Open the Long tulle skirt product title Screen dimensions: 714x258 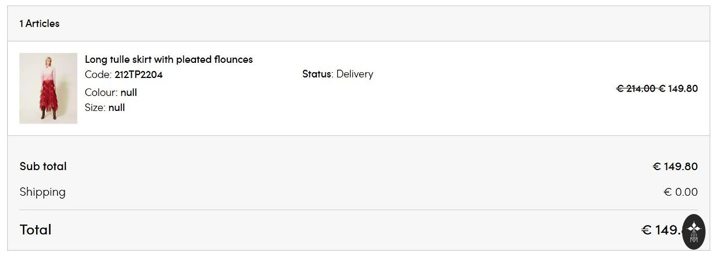168,60
